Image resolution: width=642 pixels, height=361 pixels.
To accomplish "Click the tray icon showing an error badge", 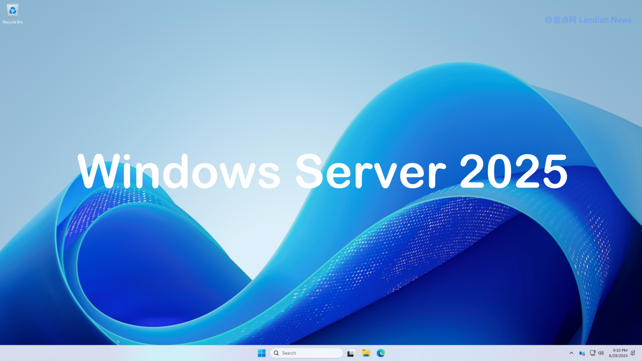I will [x=582, y=353].
